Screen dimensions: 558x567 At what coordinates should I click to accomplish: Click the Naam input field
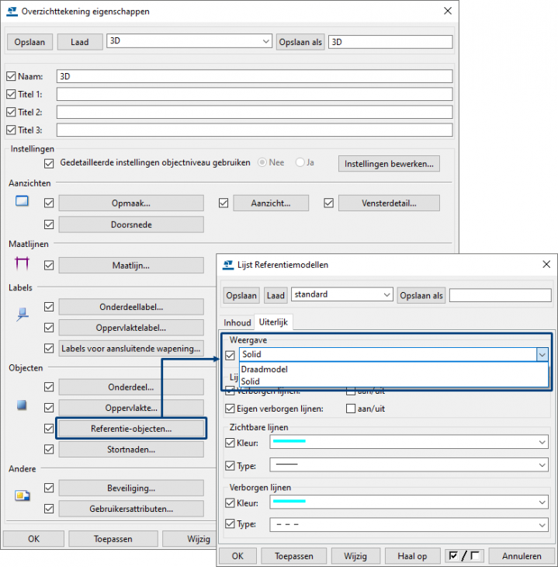(255, 76)
